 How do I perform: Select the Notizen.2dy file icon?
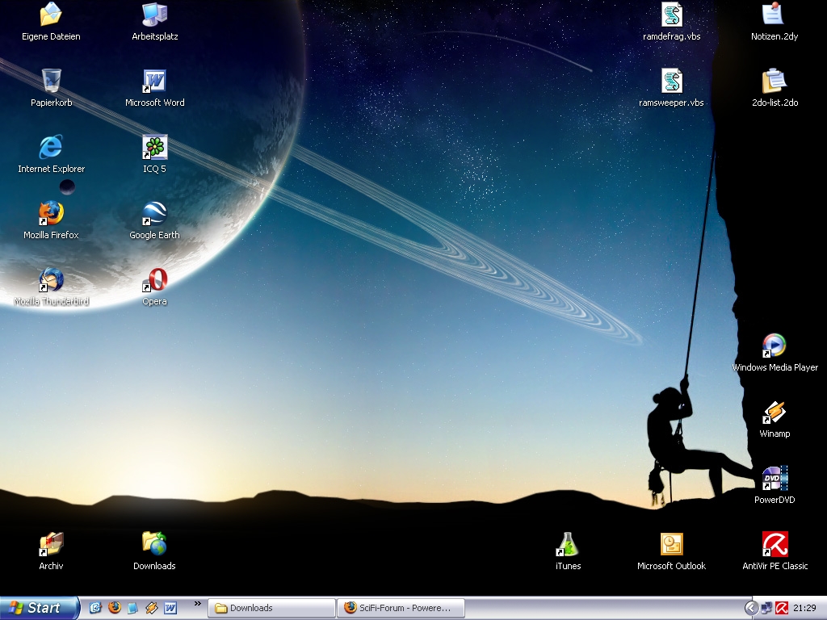tap(775, 15)
